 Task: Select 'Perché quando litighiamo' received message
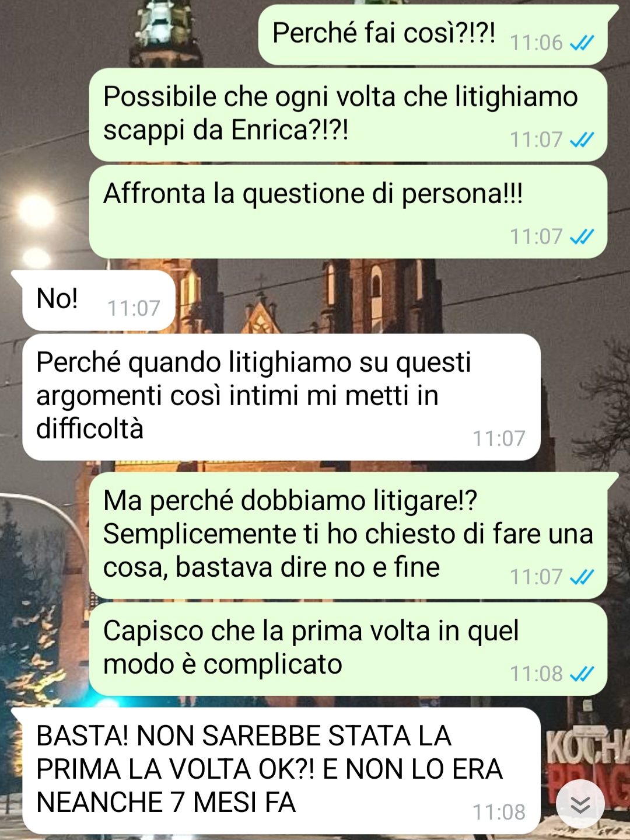[x=281, y=397]
